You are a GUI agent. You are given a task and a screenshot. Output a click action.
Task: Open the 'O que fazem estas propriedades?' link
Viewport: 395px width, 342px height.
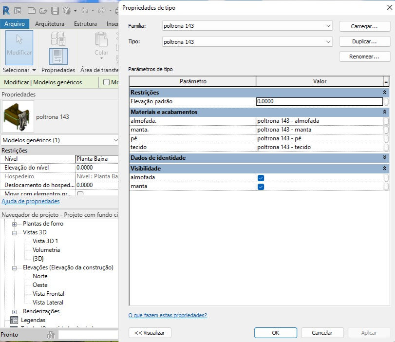[168, 315]
